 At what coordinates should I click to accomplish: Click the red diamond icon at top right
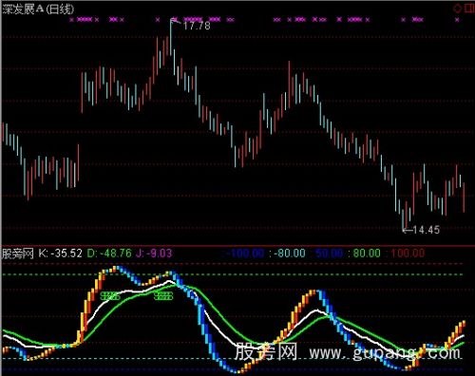point(457,9)
